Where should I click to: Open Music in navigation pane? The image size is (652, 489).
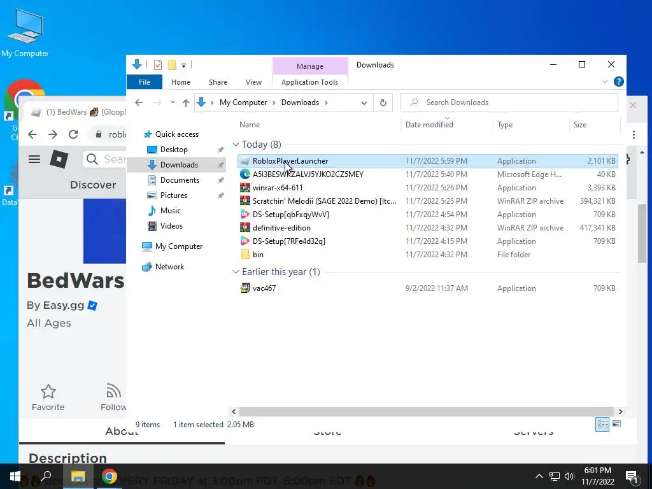coord(170,211)
